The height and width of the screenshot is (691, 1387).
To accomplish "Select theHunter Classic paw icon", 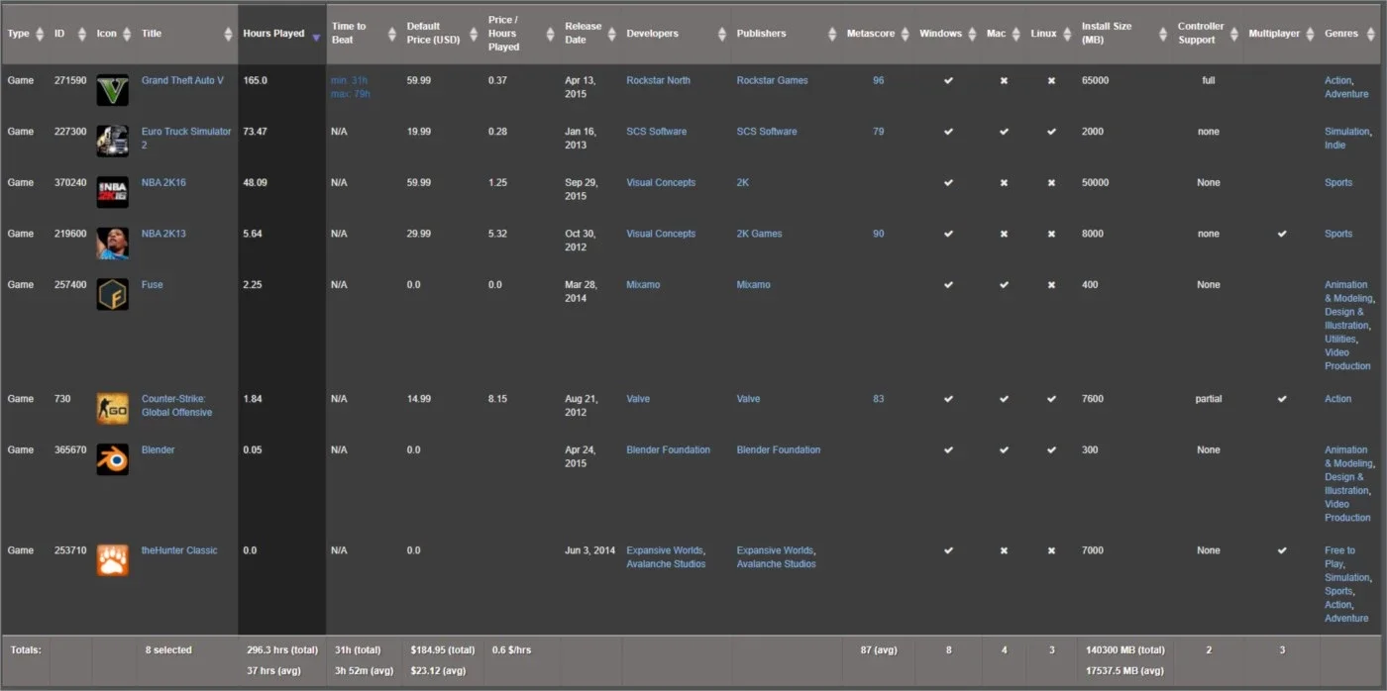I will coord(112,560).
